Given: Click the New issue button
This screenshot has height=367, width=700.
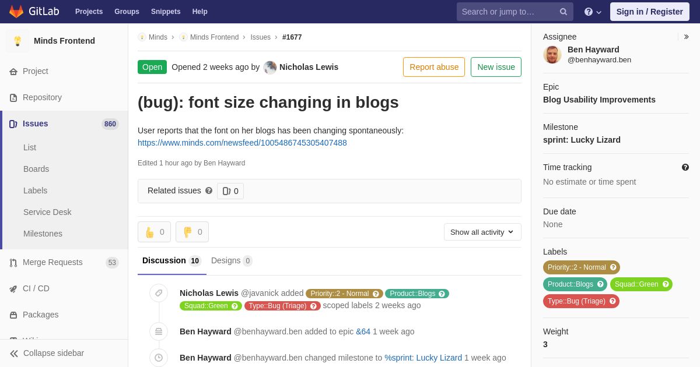Looking at the screenshot, I should [496, 67].
